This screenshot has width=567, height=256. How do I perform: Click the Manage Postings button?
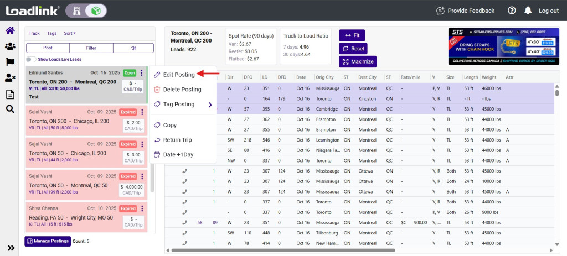(48, 241)
